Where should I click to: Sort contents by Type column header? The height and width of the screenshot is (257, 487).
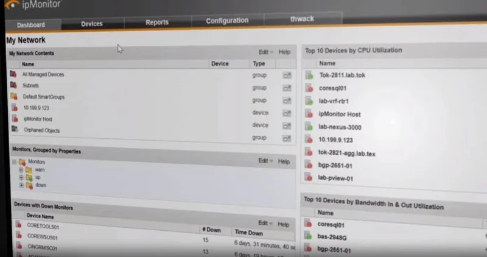coord(259,64)
